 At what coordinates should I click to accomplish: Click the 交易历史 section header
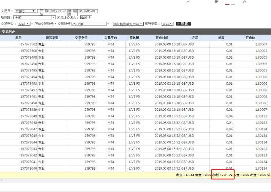pos(8,32)
